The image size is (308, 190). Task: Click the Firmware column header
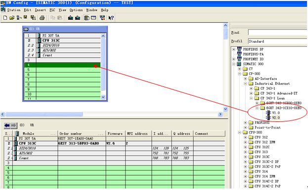[116, 134]
